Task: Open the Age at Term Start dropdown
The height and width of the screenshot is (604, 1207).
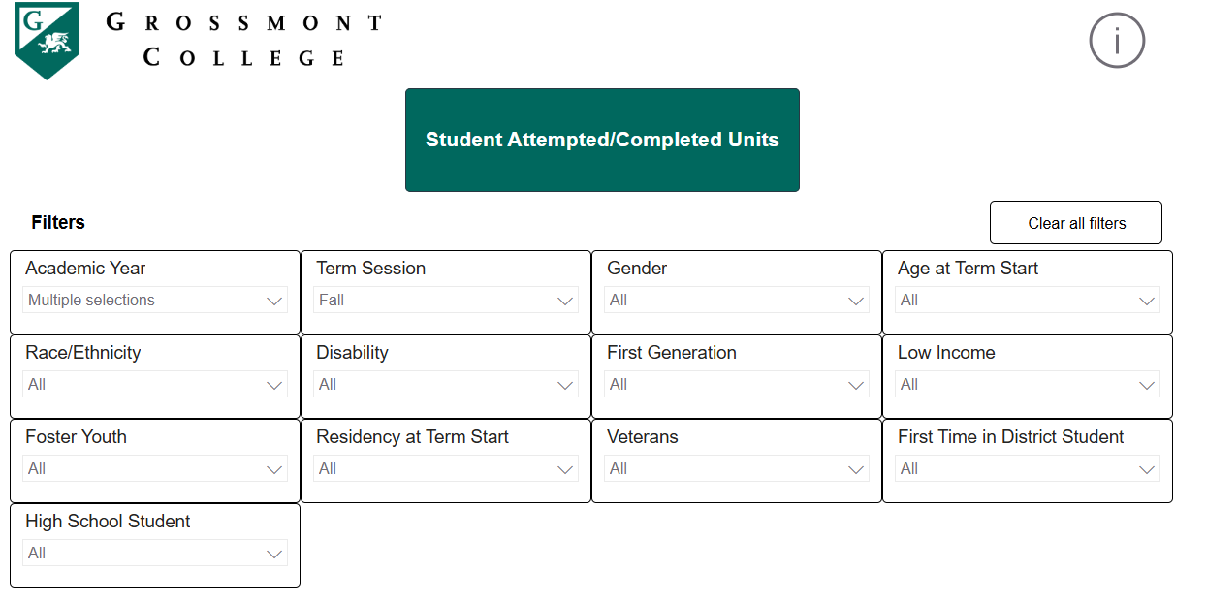Action: click(x=1026, y=300)
